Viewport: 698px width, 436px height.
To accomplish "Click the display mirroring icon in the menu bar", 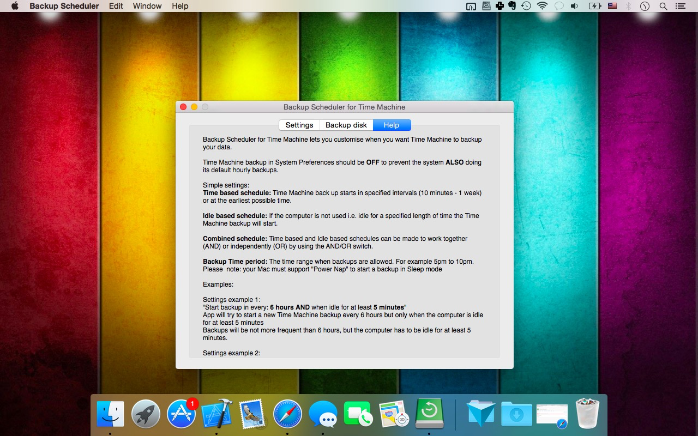I will (471, 6).
